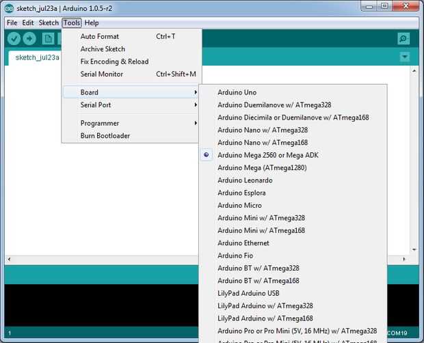Select Arduino Nano w/ ATmega168
This screenshot has width=424, height=343.
pos(293,143)
